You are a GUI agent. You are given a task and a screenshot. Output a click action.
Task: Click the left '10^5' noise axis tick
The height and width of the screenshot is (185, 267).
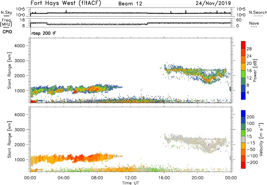click(x=20, y=9)
